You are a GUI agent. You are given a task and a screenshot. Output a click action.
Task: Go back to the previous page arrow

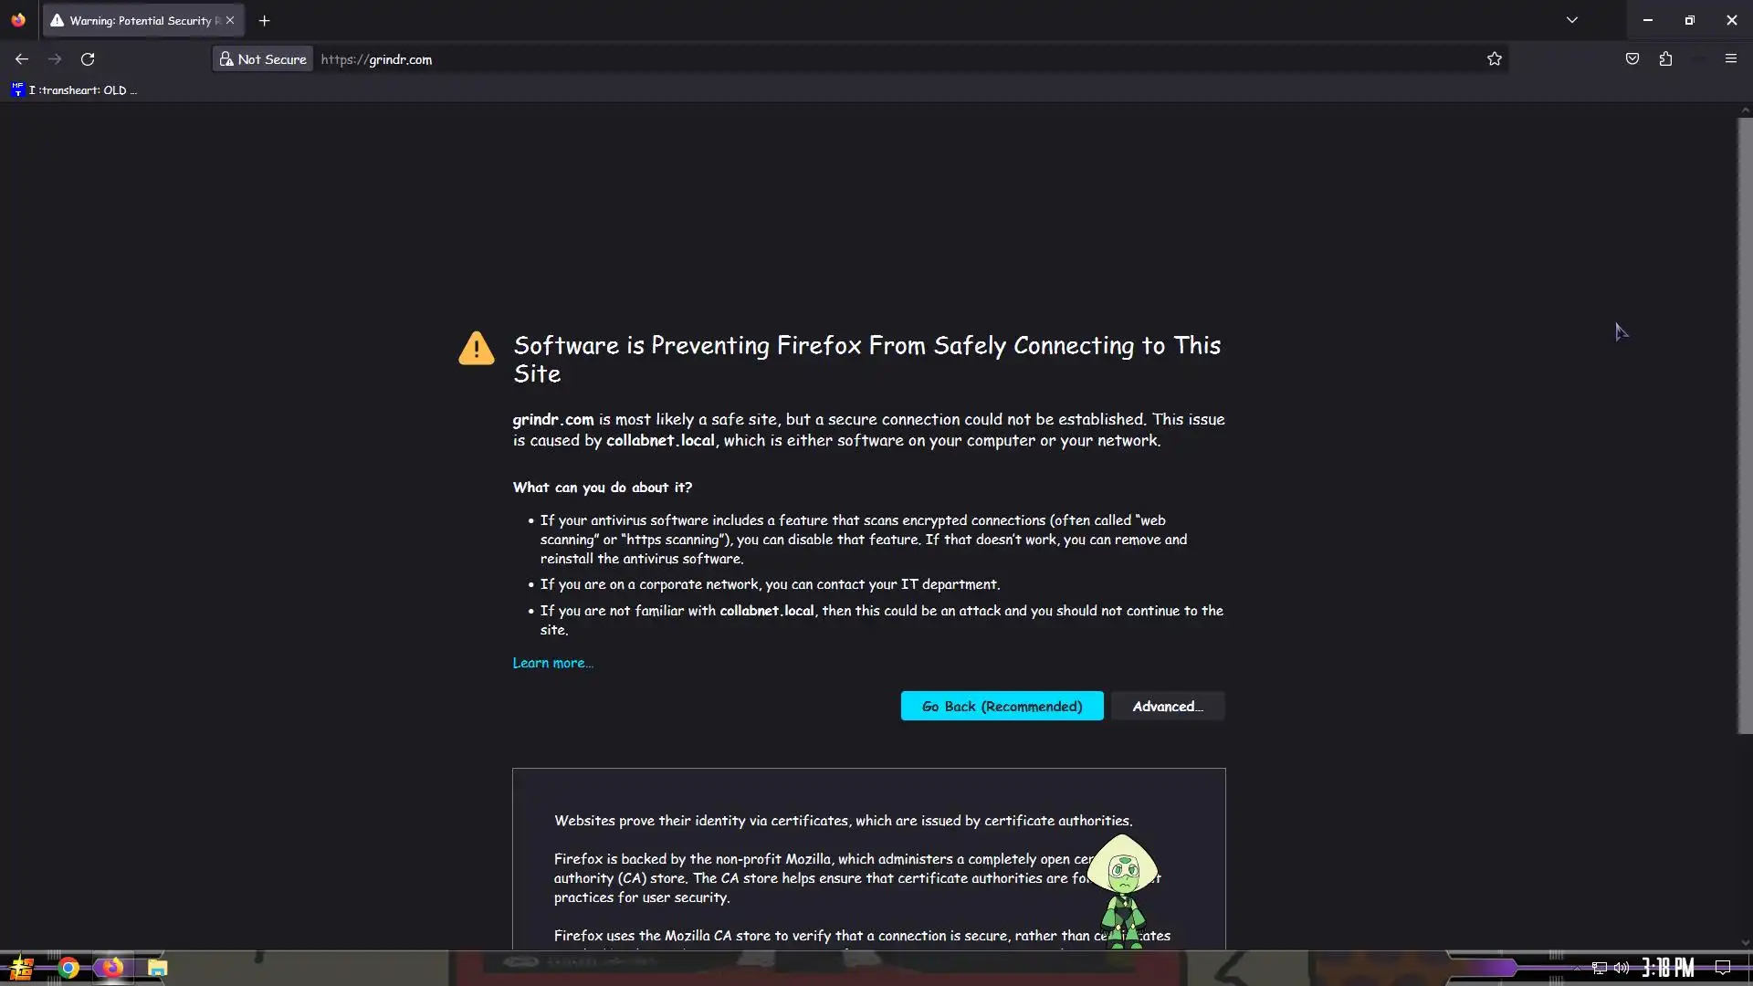[22, 59]
